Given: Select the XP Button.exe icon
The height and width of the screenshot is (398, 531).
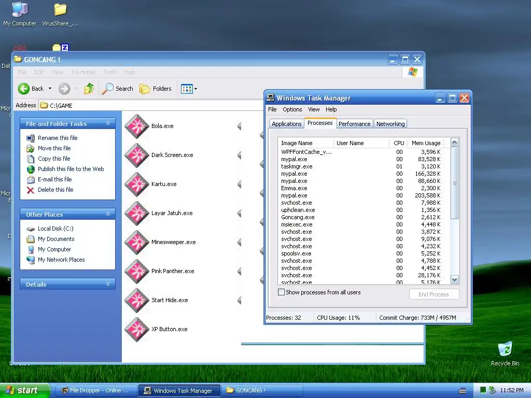Looking at the screenshot, I should pyautogui.click(x=137, y=330).
